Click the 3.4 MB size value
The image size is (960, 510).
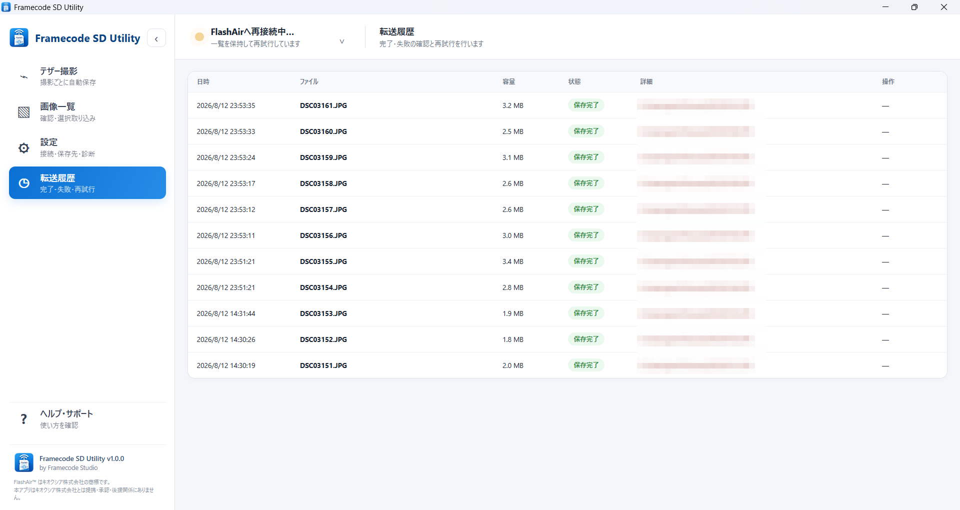513,261
